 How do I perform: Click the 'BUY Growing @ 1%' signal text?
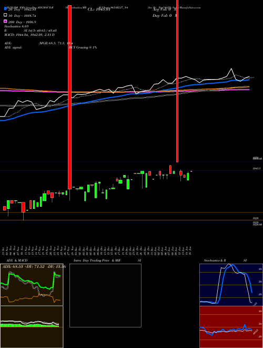pos(83,47)
